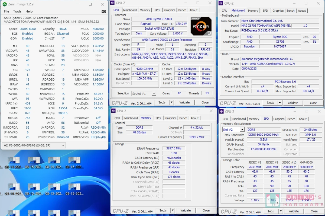The image size is (325, 216).
Task: Click the Module Size value 24 GBytes
Action: (311, 130)
